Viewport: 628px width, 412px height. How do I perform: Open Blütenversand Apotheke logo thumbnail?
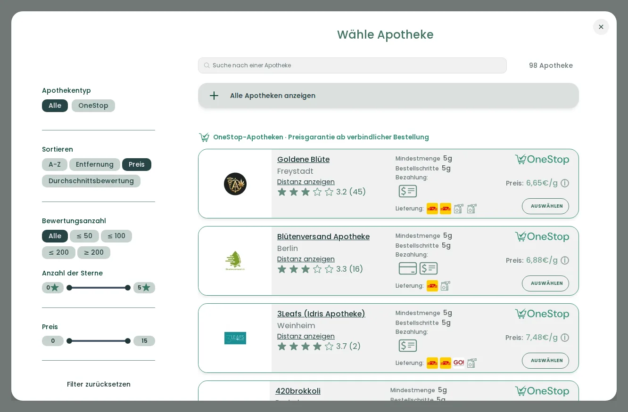[235, 261]
